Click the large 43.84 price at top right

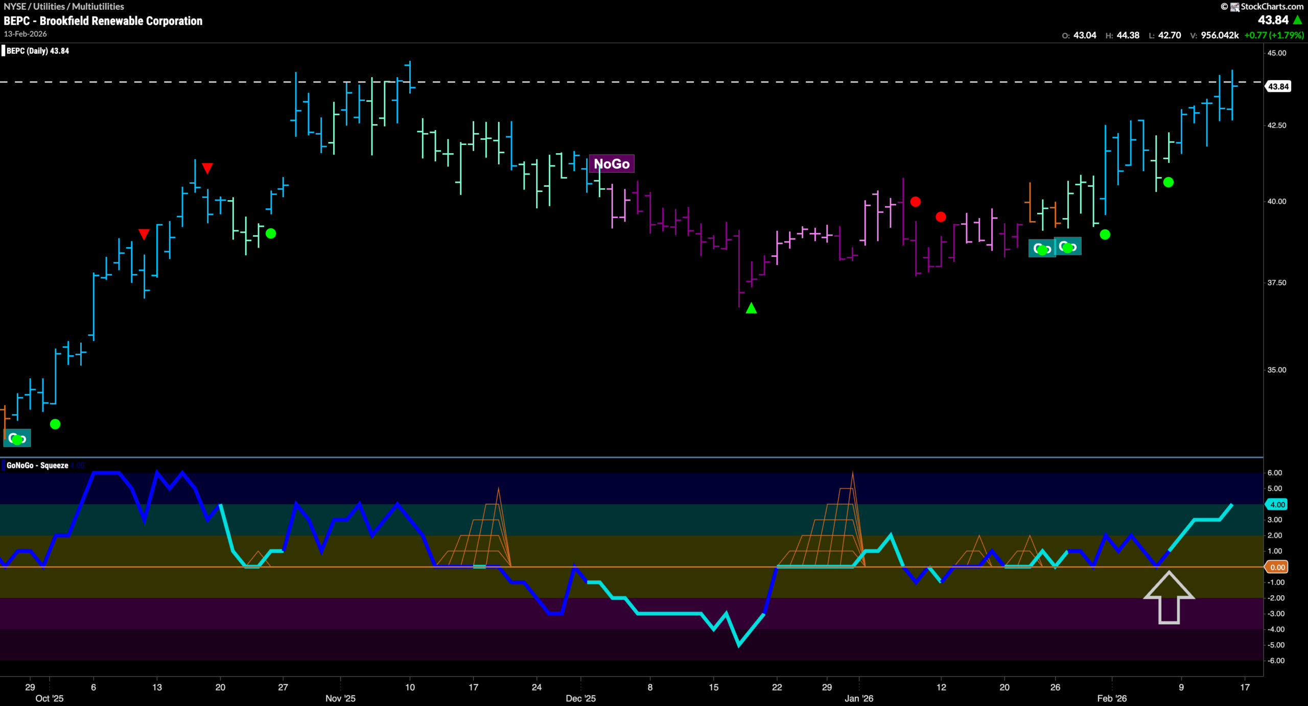click(x=1273, y=20)
